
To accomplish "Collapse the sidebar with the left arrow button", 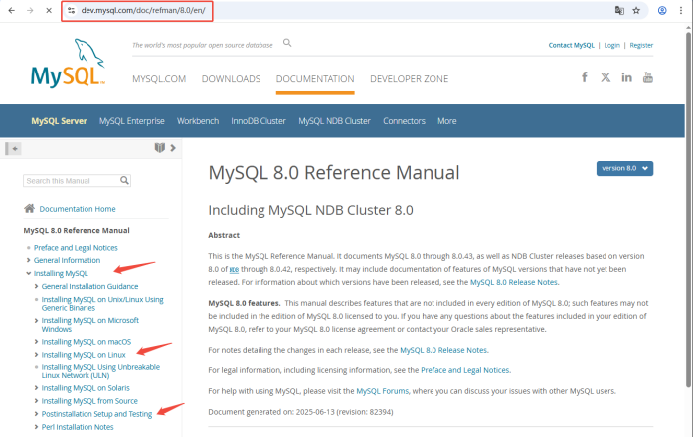I will (13, 148).
